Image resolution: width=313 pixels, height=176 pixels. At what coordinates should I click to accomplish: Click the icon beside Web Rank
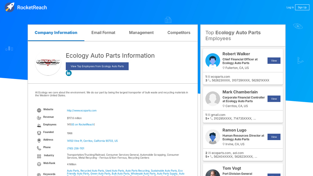pos(39,164)
